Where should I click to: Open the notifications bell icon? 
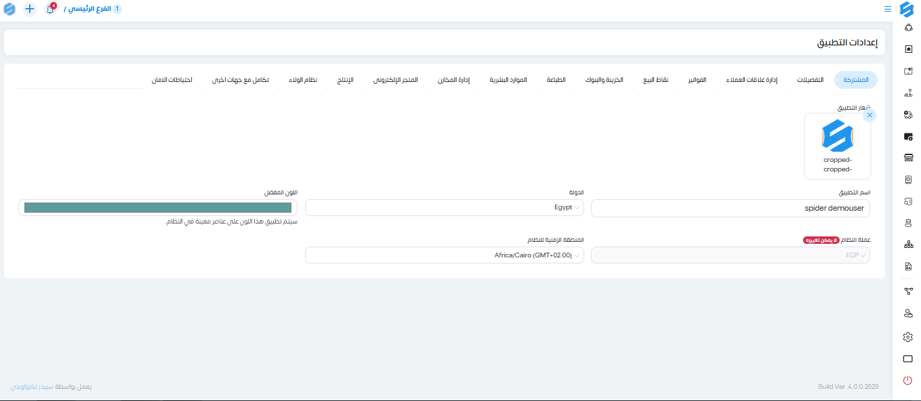[x=50, y=9]
